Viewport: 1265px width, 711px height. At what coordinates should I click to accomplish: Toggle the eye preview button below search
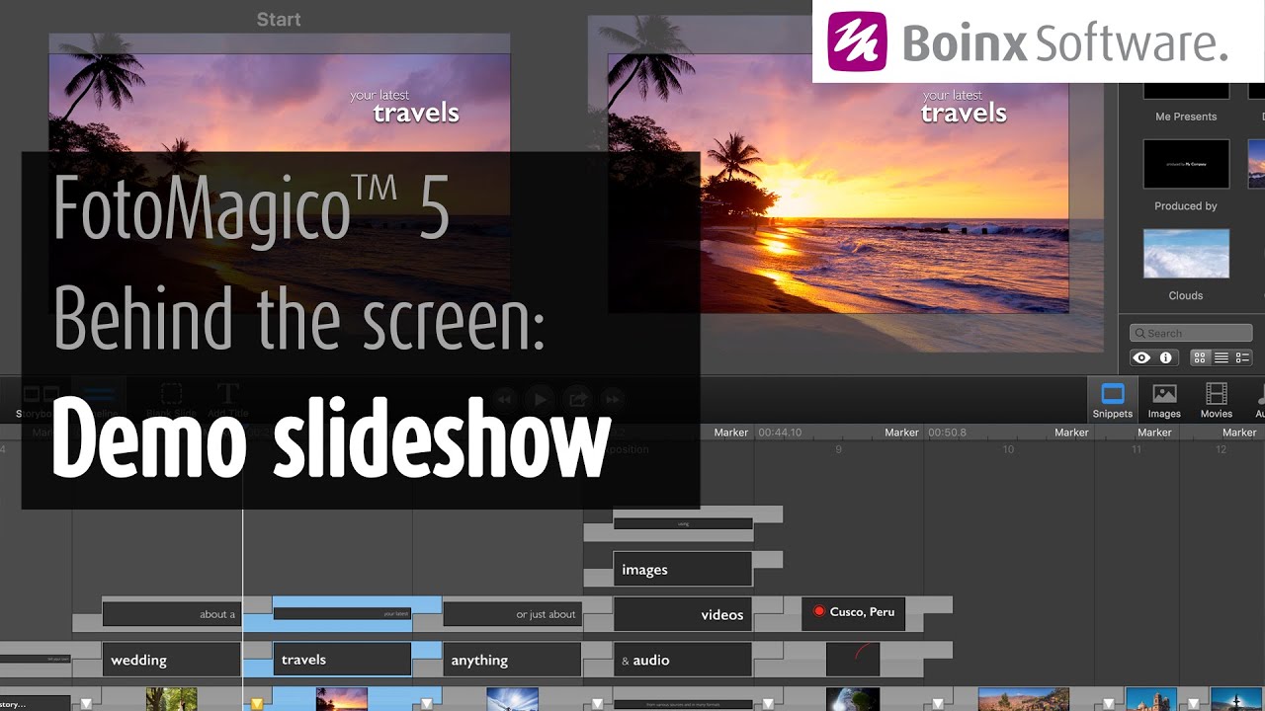point(1141,357)
